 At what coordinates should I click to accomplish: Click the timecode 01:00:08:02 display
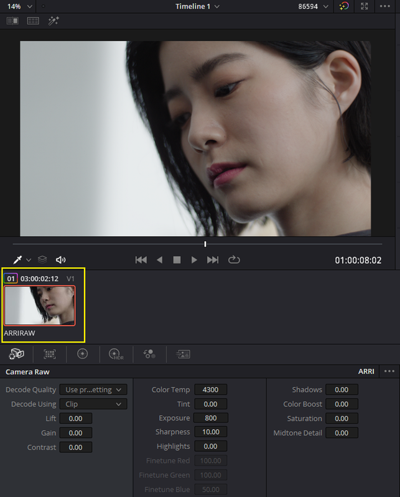click(x=358, y=260)
